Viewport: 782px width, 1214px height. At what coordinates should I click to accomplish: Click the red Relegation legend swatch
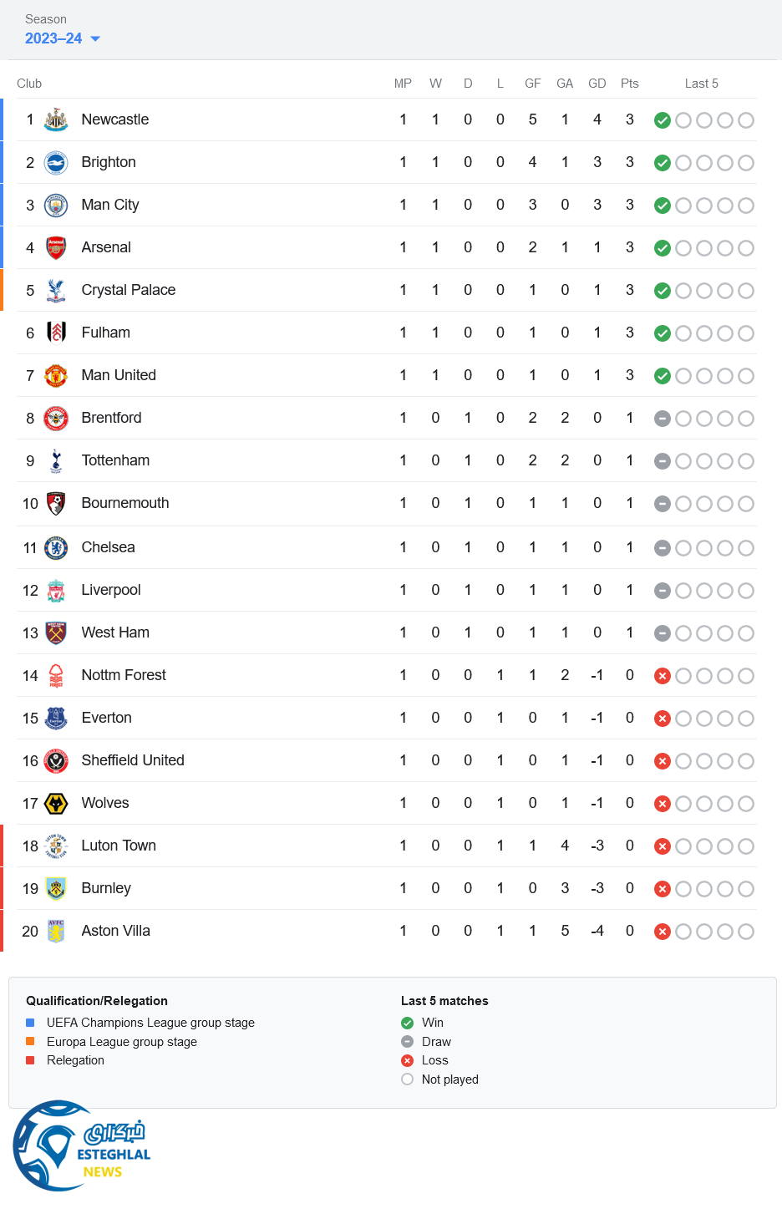(x=30, y=1060)
